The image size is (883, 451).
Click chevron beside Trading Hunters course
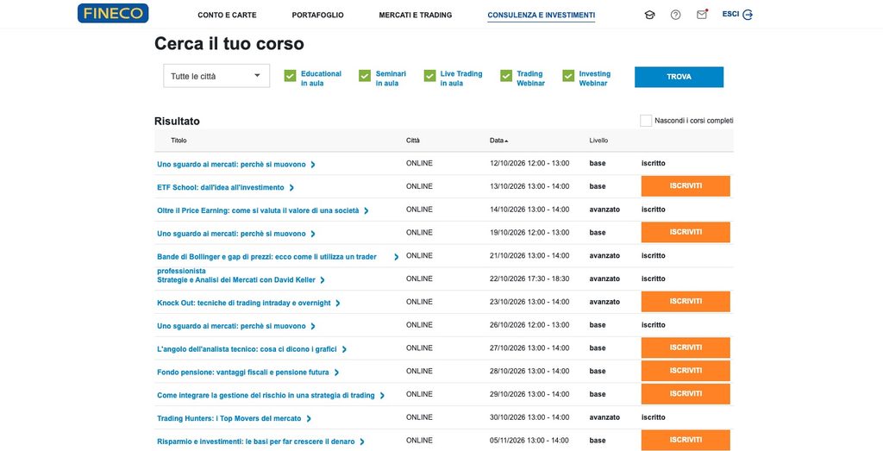(x=309, y=418)
